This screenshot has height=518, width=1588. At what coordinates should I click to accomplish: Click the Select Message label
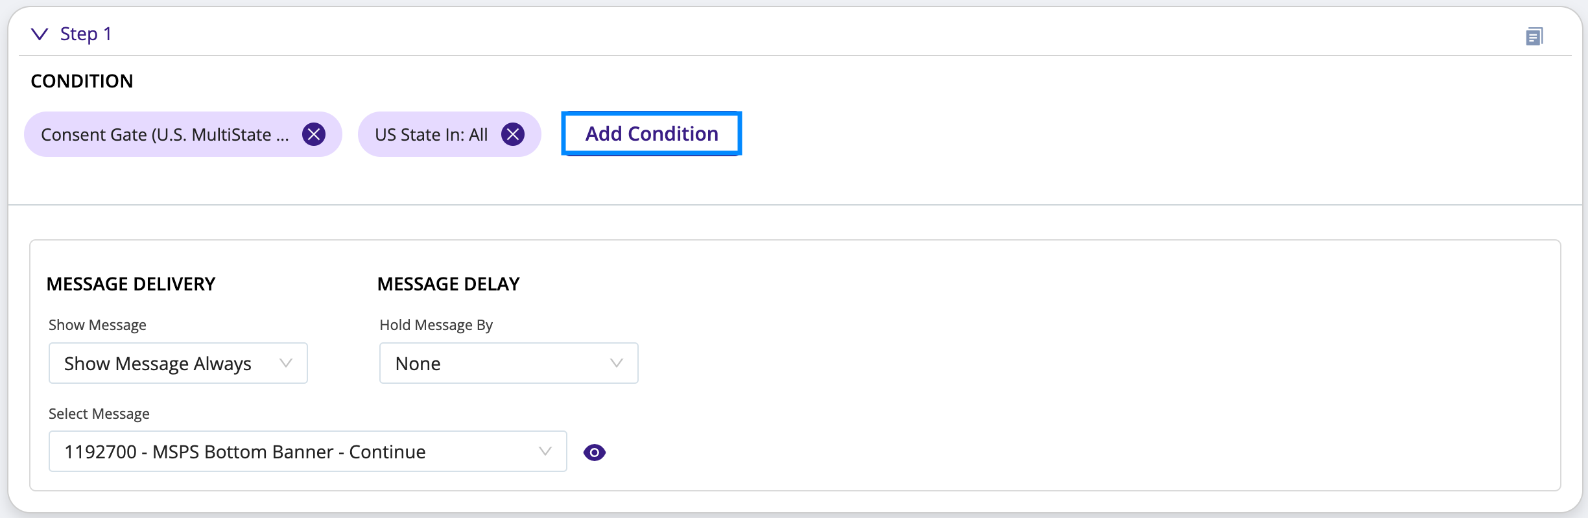99,414
